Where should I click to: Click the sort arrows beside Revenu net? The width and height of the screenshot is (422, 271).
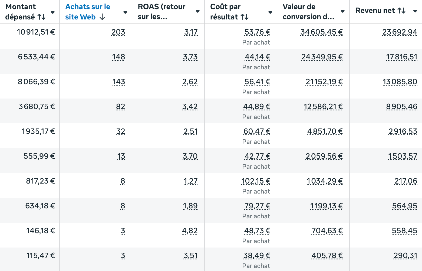pos(401,11)
